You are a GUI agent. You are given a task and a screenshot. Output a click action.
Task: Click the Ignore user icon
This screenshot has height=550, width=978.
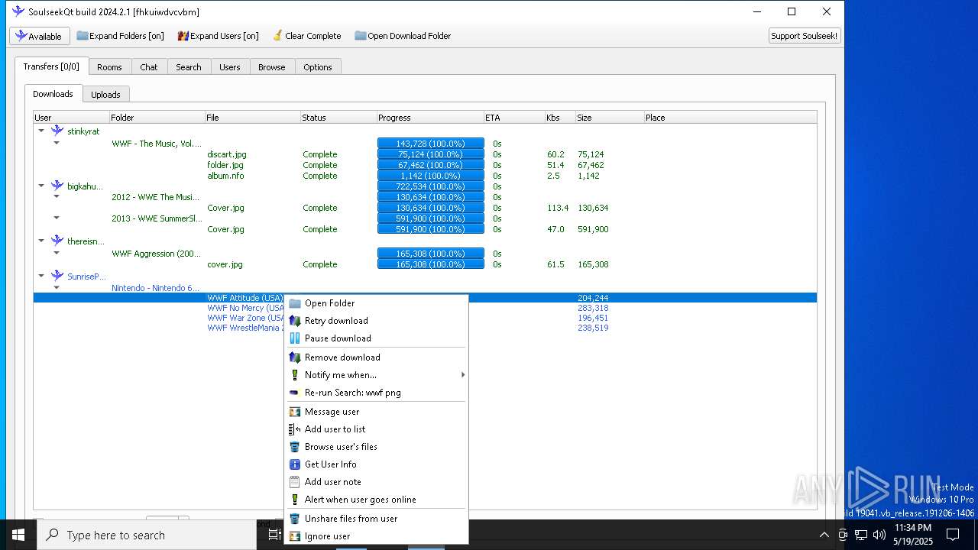pos(295,536)
